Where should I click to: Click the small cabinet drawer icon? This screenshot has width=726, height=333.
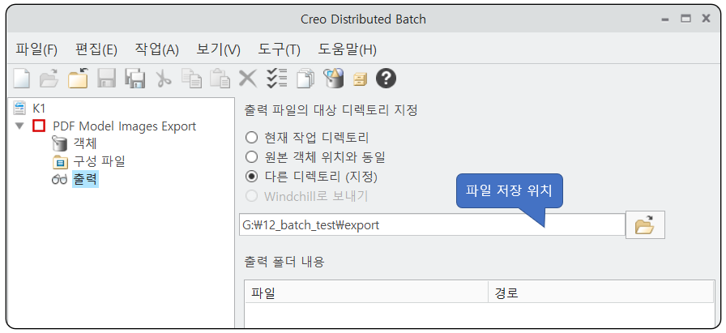point(360,79)
